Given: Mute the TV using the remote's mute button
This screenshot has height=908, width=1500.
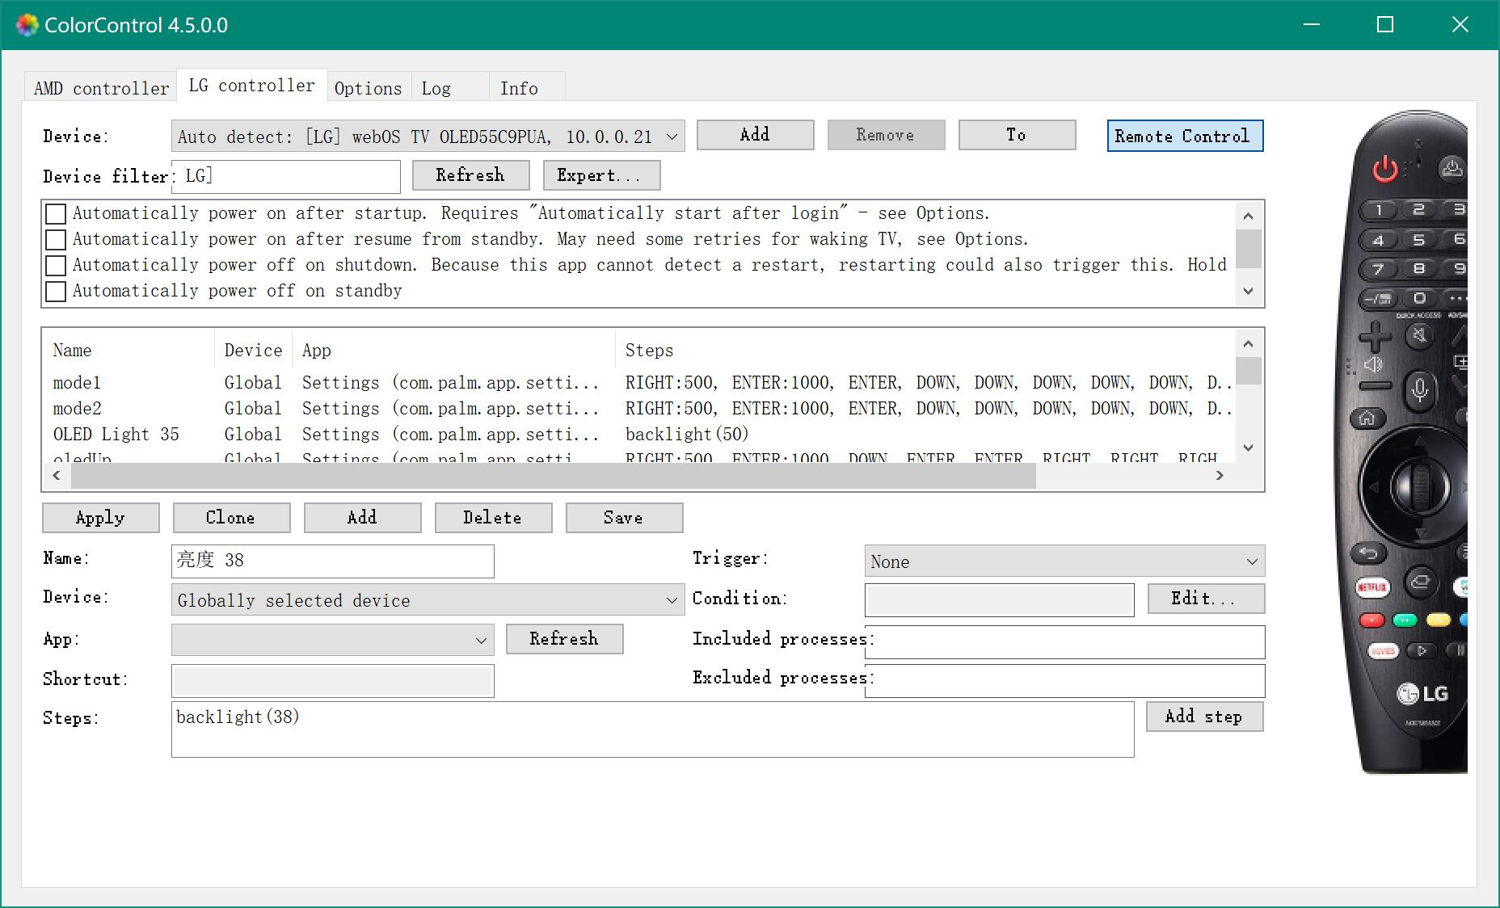Looking at the screenshot, I should coord(1420,335).
